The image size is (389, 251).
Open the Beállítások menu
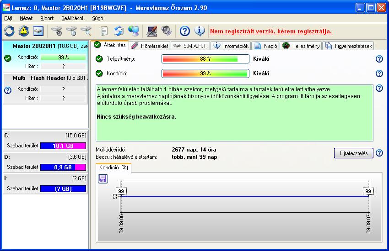tap(73, 18)
